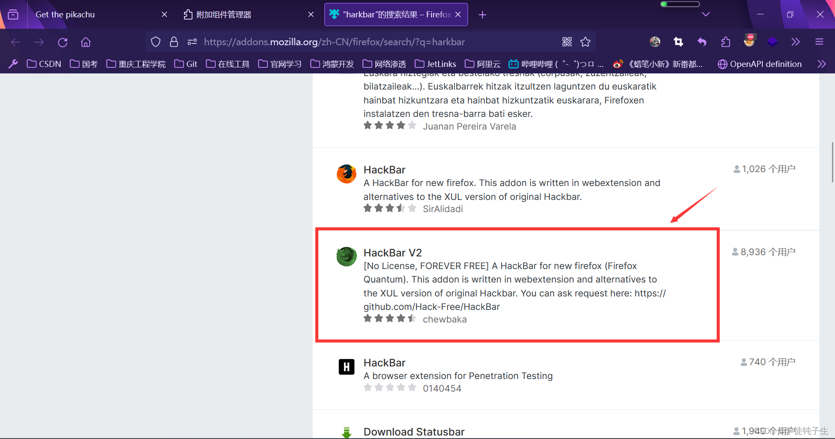The width and height of the screenshot is (835, 439).
Task: Go back to previous page
Action: click(16, 42)
